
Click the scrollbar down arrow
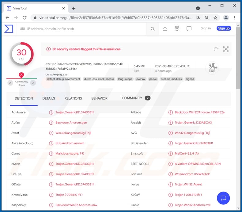238,208
